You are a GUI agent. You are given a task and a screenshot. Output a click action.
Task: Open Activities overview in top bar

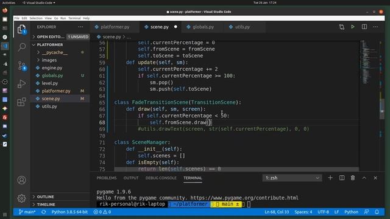point(9,2)
